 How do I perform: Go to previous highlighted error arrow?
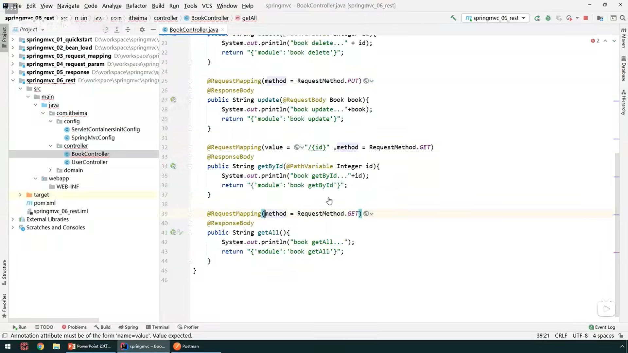(605, 41)
